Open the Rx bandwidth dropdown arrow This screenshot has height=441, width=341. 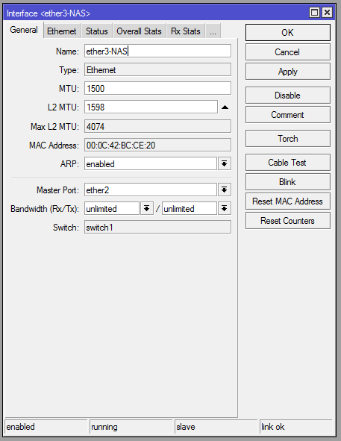coord(146,208)
